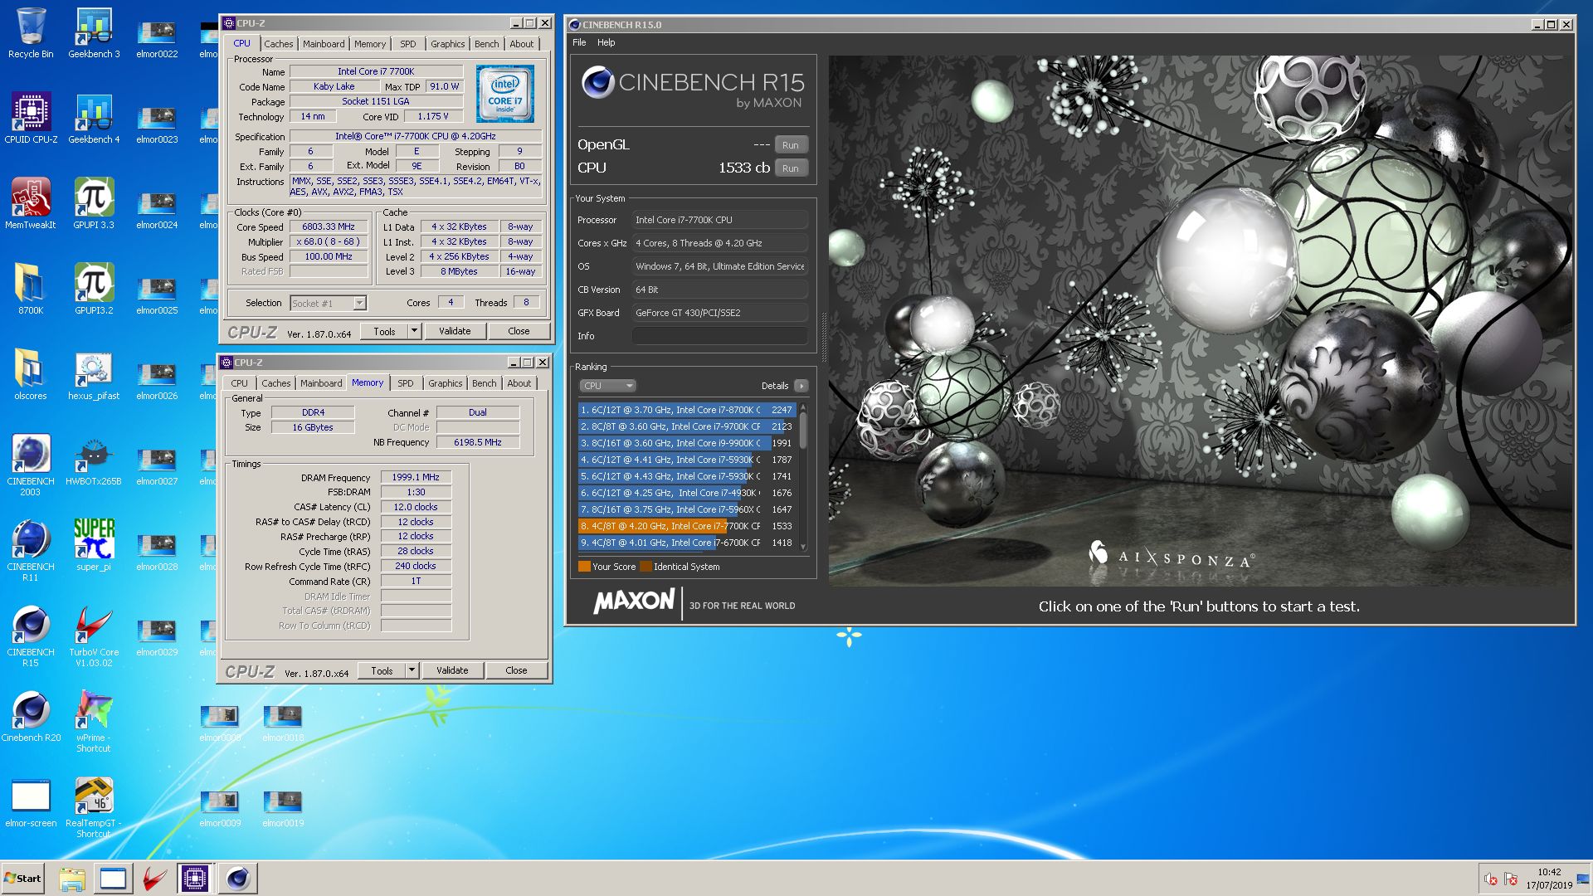Screen dimensions: 1593x896
Task: Launch hexus_pifast shortcut
Action: coord(94,375)
